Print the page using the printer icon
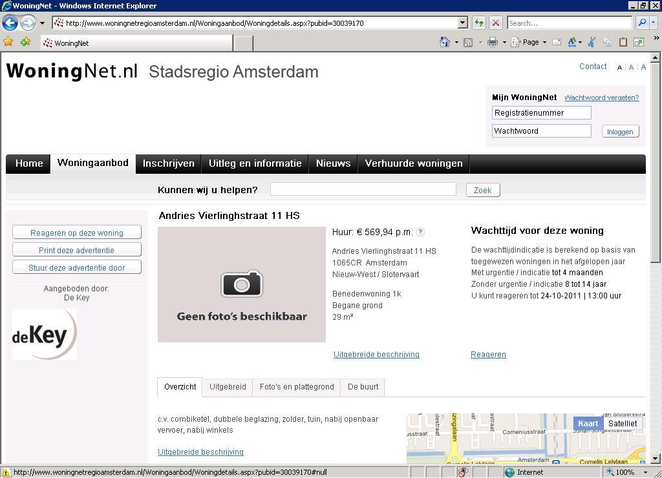662x478 pixels. pos(492,42)
